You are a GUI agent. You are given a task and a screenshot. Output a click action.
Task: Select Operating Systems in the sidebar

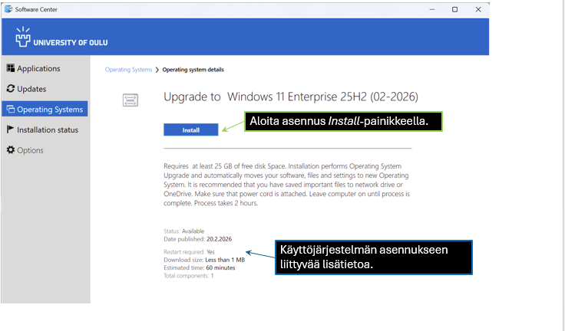[45, 109]
